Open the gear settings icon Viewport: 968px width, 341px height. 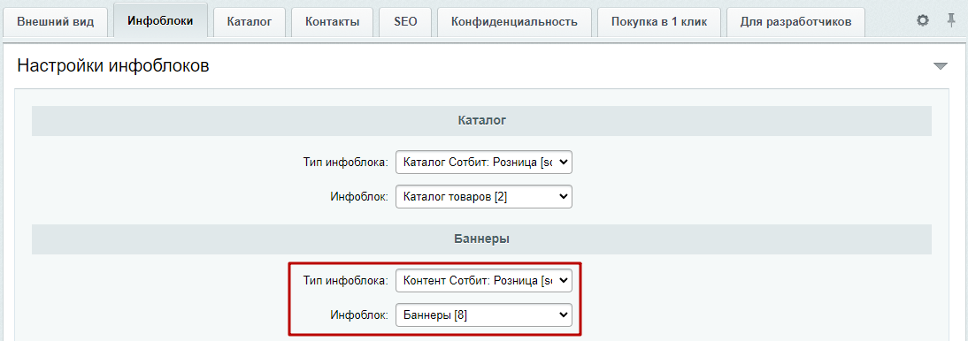(x=922, y=20)
